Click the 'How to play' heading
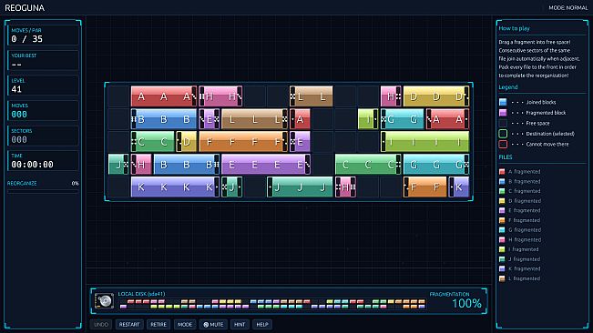Image resolution: width=593 pixels, height=333 pixels. click(x=514, y=28)
